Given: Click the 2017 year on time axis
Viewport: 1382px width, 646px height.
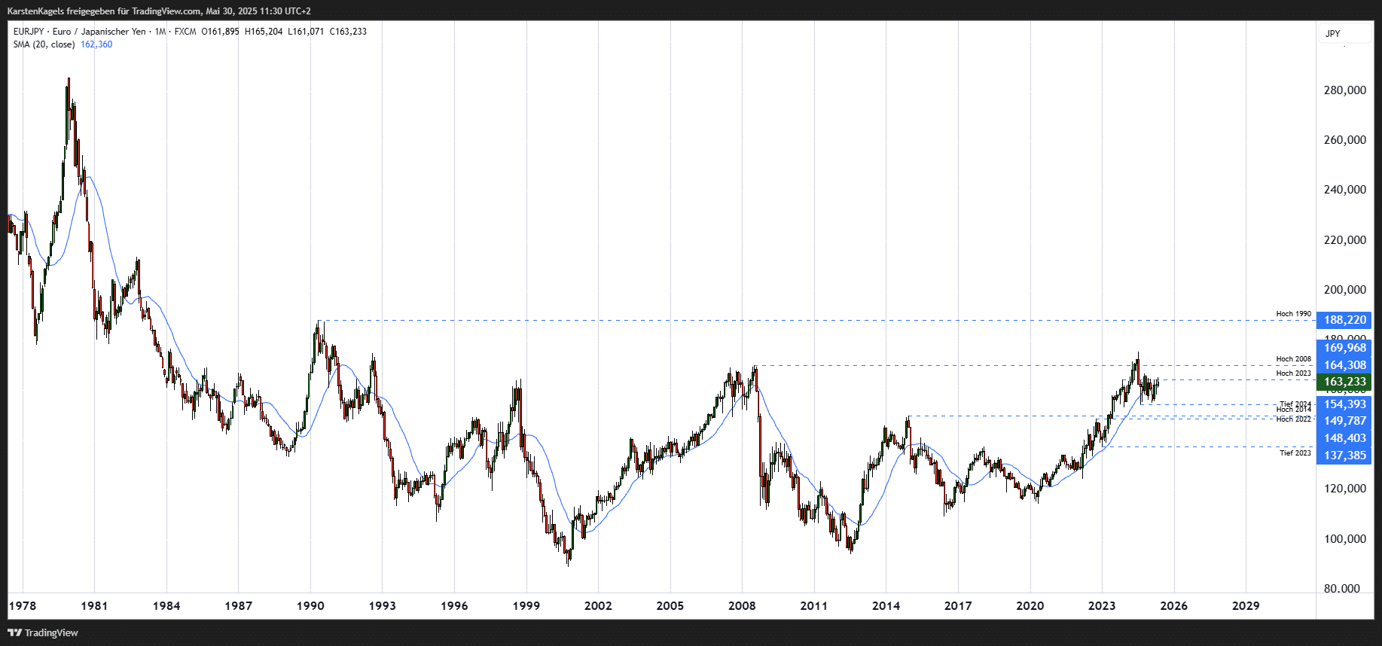Looking at the screenshot, I should pos(957,606).
